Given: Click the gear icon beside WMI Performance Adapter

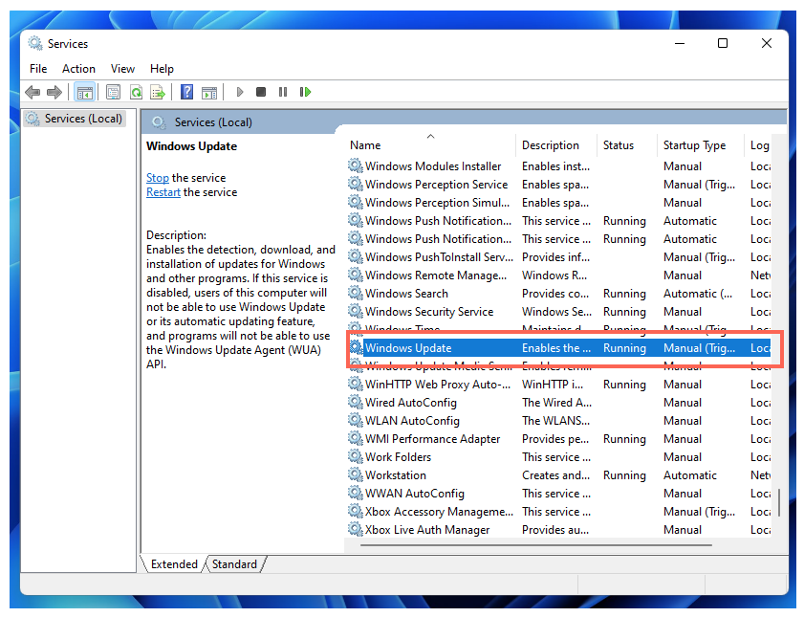Looking at the screenshot, I should (x=355, y=438).
